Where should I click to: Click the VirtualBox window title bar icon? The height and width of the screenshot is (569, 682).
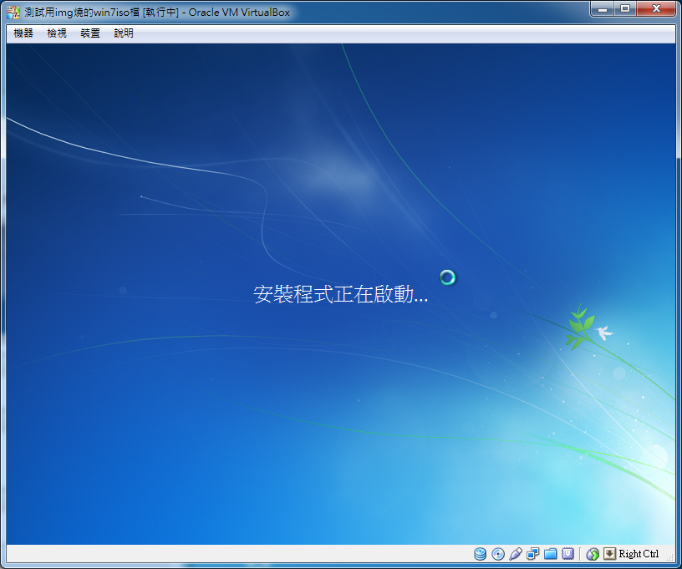13,13
